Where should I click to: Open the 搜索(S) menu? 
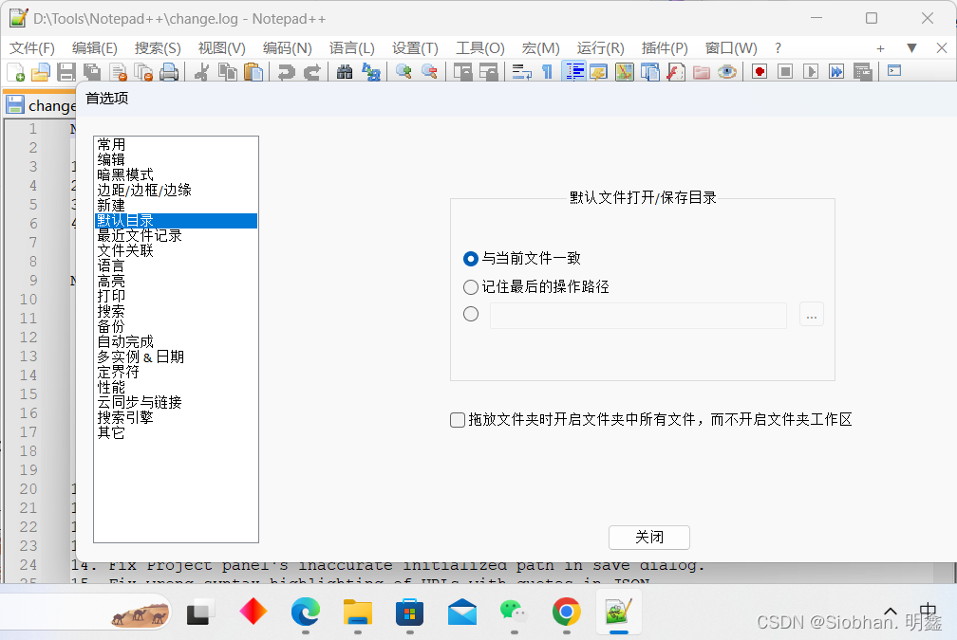point(158,48)
